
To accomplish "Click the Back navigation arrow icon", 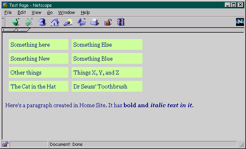I will [15, 22].
